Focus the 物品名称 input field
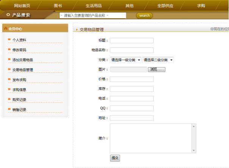Screen dimensions: 229x168 click(x=132, y=50)
